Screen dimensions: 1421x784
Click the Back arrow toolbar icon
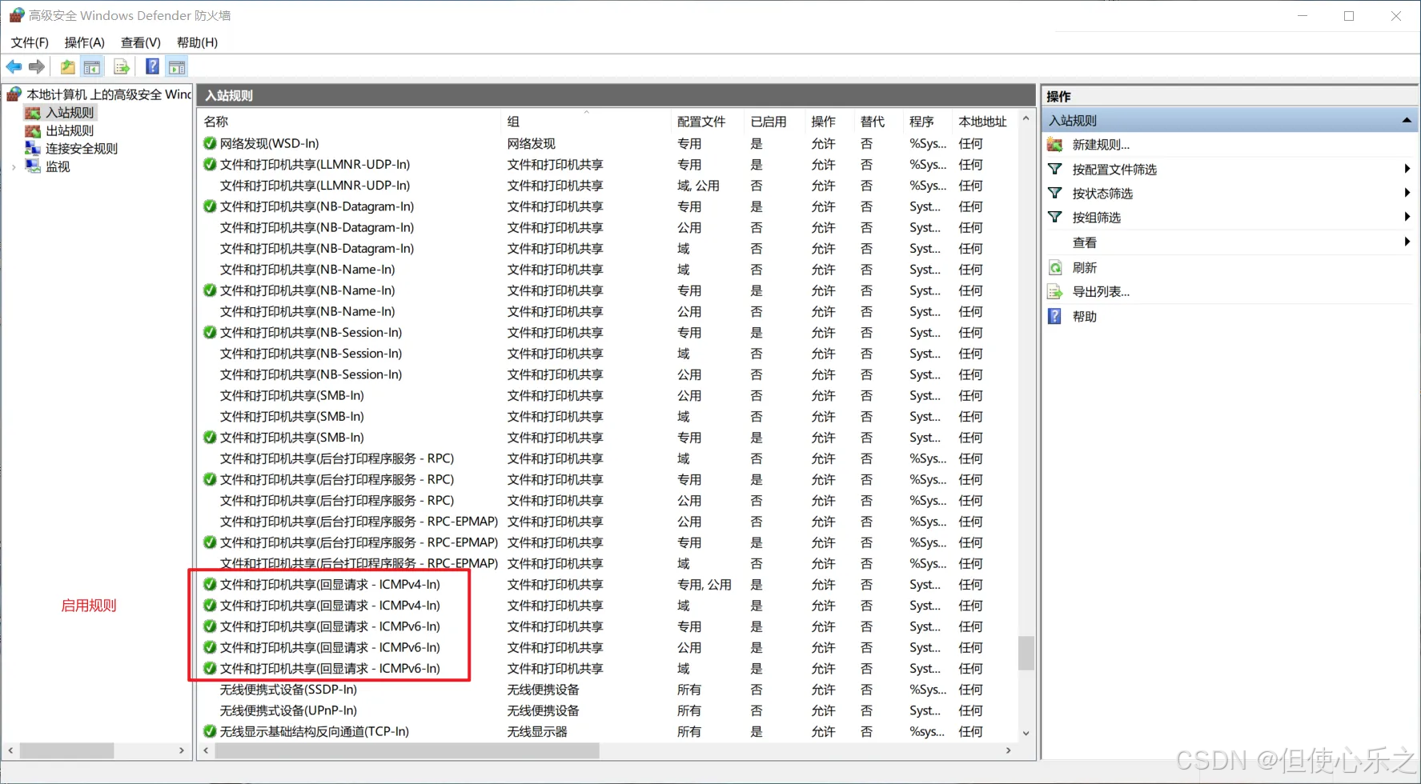point(14,67)
